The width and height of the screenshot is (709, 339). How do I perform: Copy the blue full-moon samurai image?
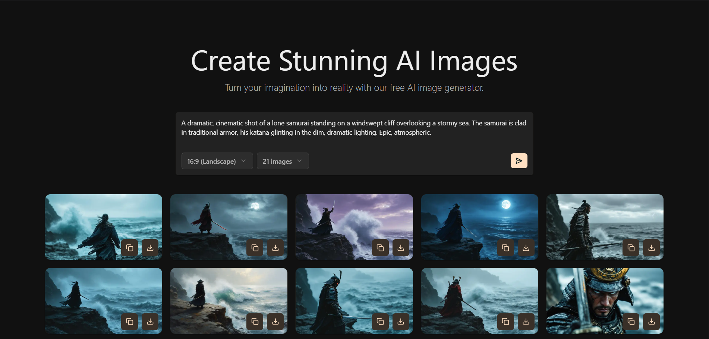pos(505,248)
